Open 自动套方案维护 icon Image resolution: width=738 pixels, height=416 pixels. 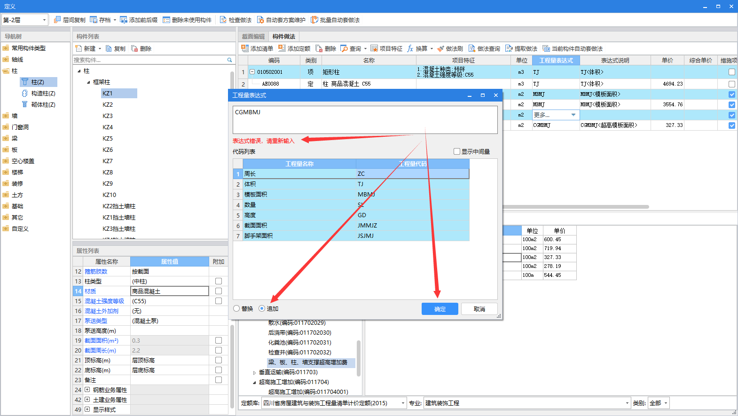point(260,20)
